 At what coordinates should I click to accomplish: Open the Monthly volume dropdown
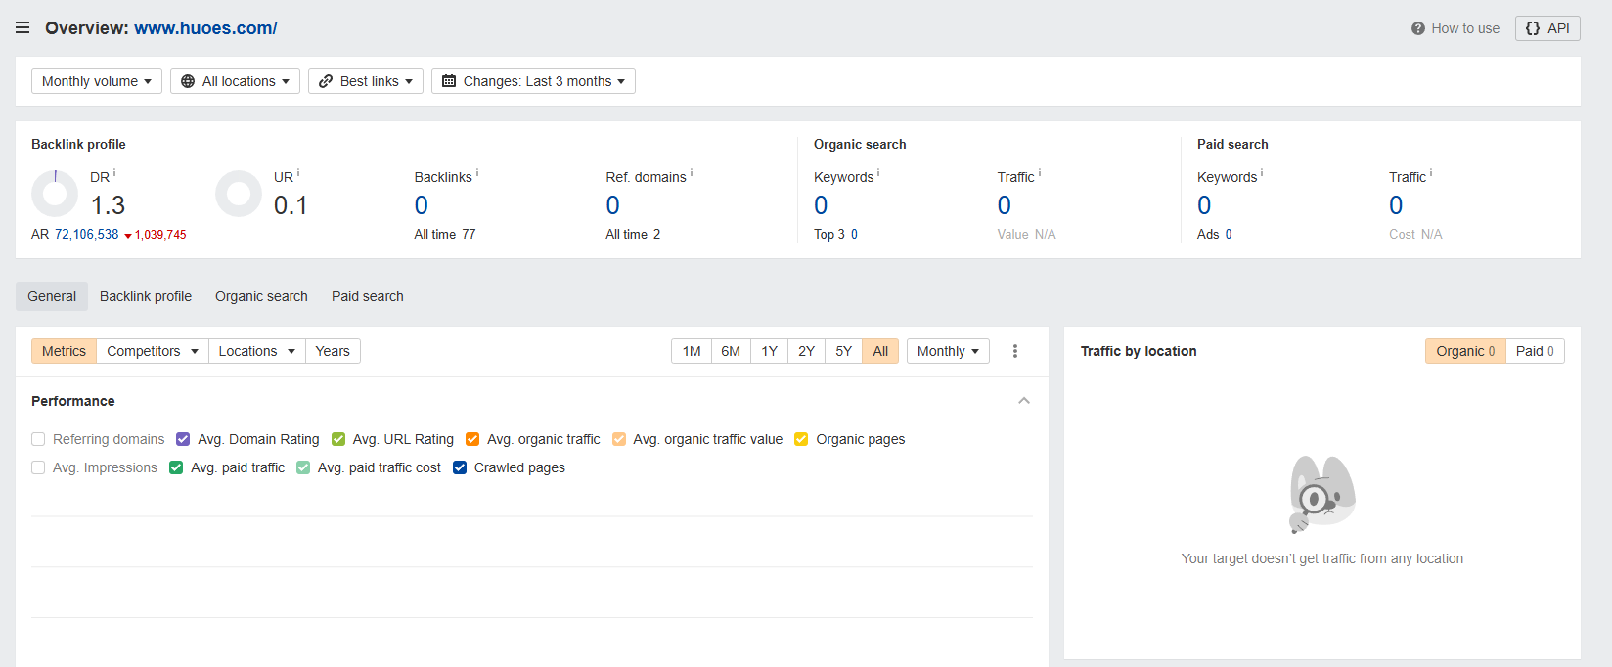click(97, 81)
